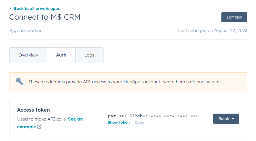
Task: Click the Connect to M$ CRM title
Action: click(x=45, y=17)
